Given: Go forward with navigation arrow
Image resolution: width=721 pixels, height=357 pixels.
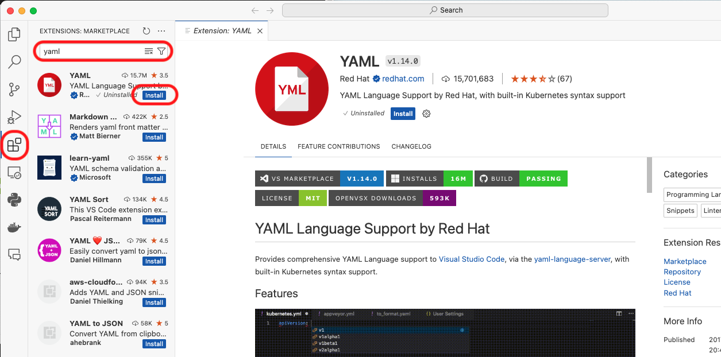Looking at the screenshot, I should [270, 10].
